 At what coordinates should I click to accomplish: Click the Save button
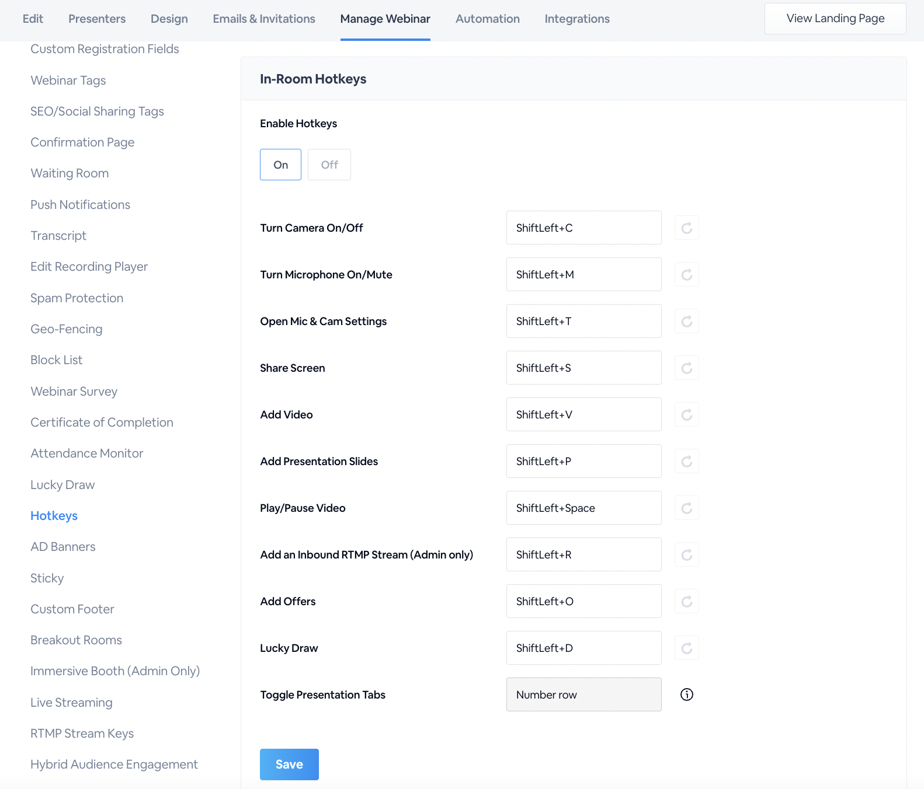(x=289, y=764)
